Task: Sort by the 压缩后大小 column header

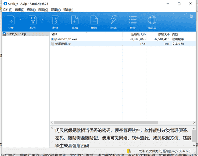Action: coord(134,34)
